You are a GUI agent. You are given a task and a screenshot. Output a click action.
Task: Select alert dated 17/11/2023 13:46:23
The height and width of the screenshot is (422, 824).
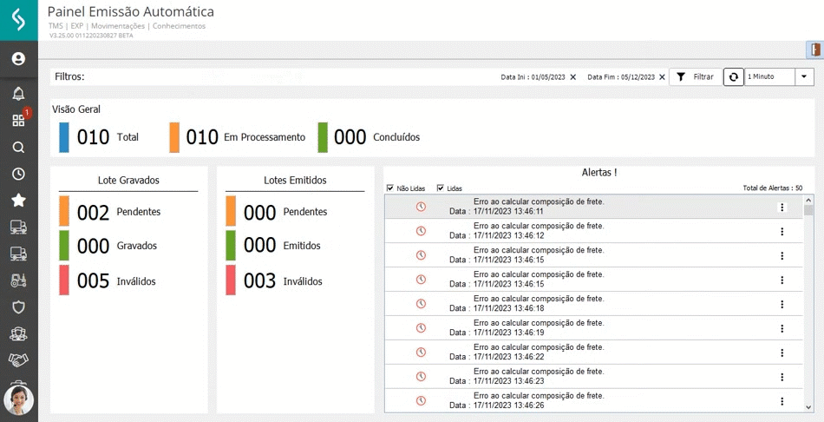click(594, 377)
